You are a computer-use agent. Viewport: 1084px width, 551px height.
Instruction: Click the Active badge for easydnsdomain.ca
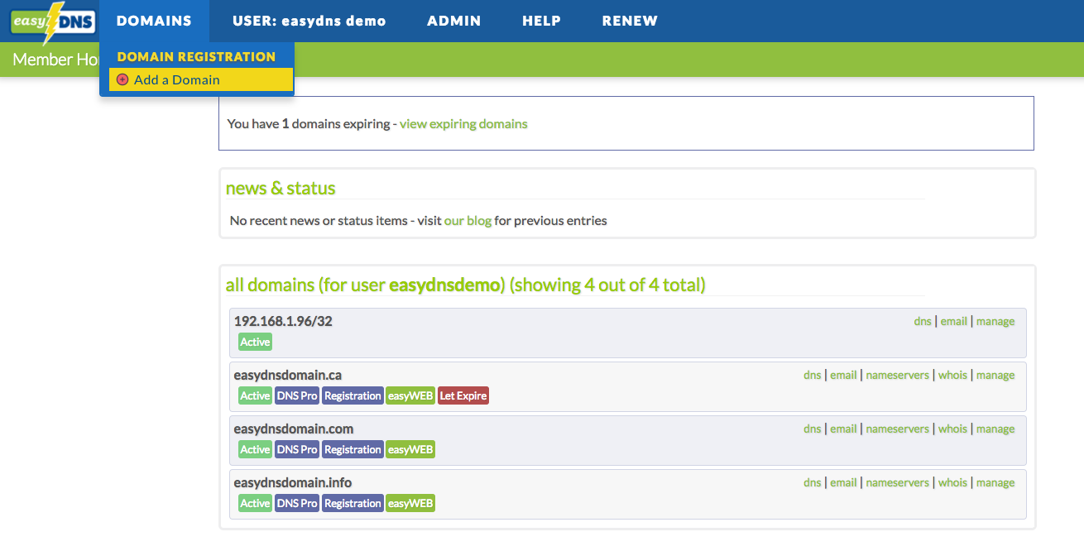pyautogui.click(x=255, y=396)
